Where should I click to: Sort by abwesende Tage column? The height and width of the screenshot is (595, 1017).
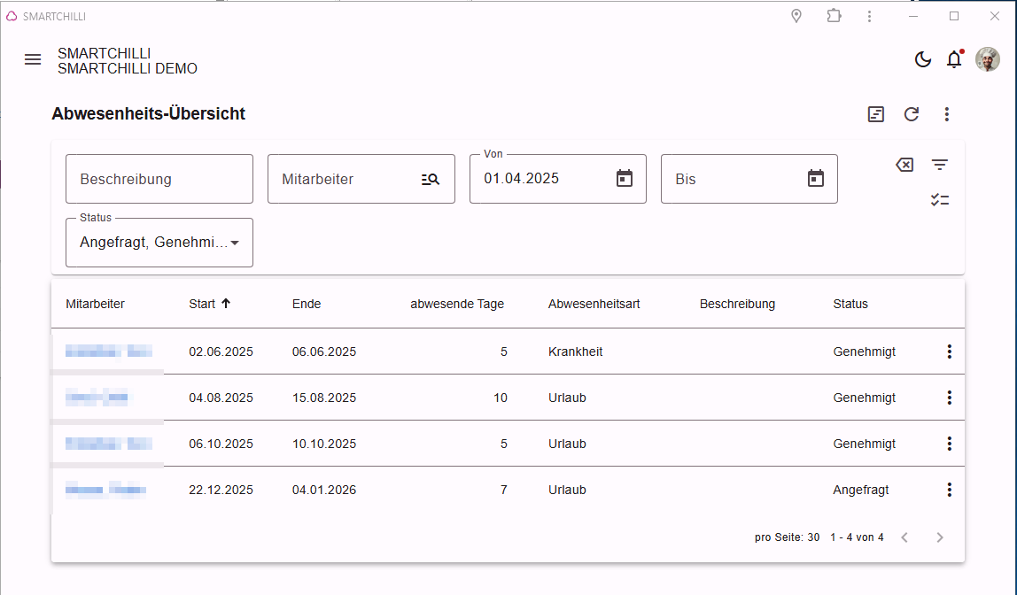pos(456,304)
